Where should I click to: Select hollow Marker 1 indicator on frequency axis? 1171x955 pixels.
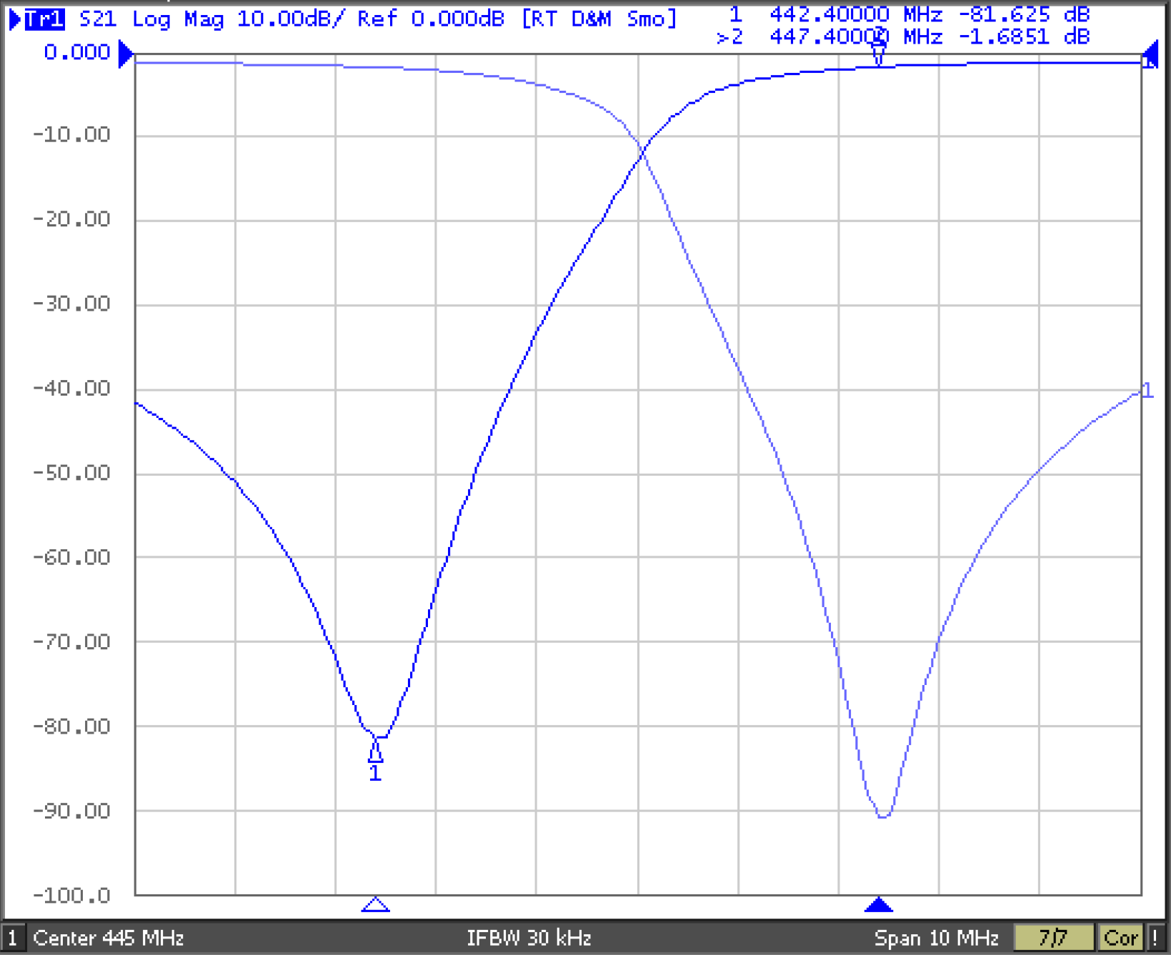point(375,905)
